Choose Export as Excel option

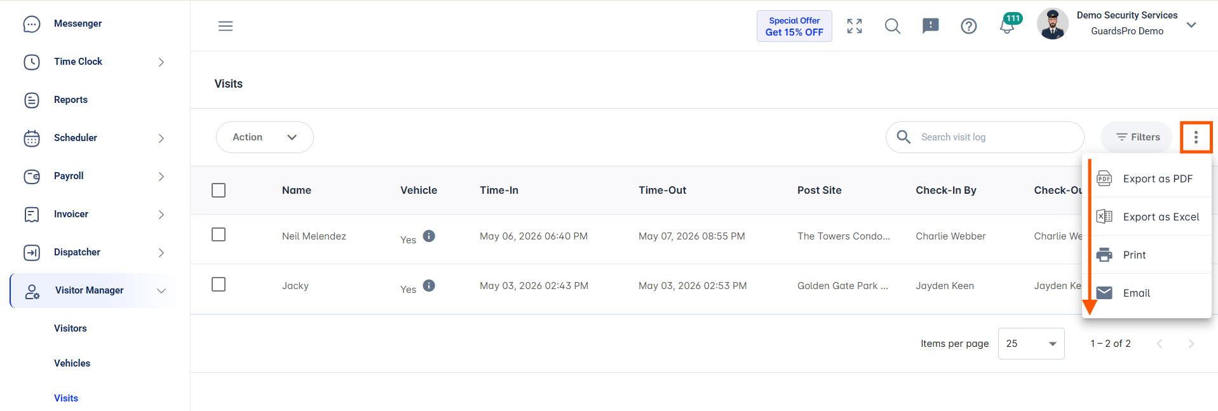[1147, 217]
